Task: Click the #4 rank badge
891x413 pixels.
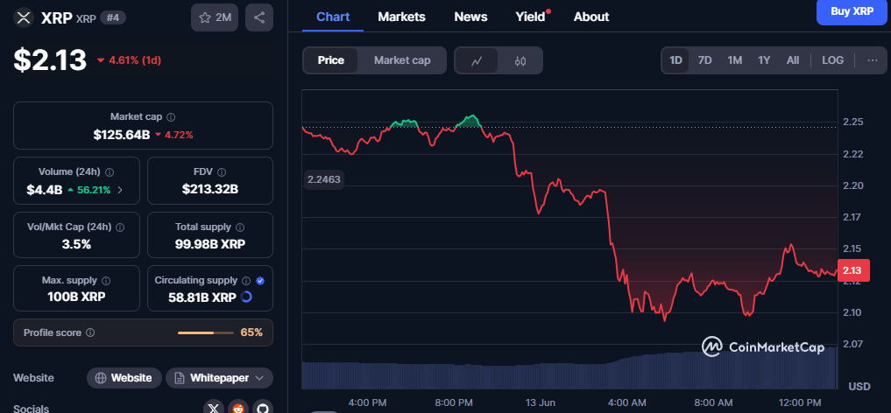Action: (x=112, y=17)
